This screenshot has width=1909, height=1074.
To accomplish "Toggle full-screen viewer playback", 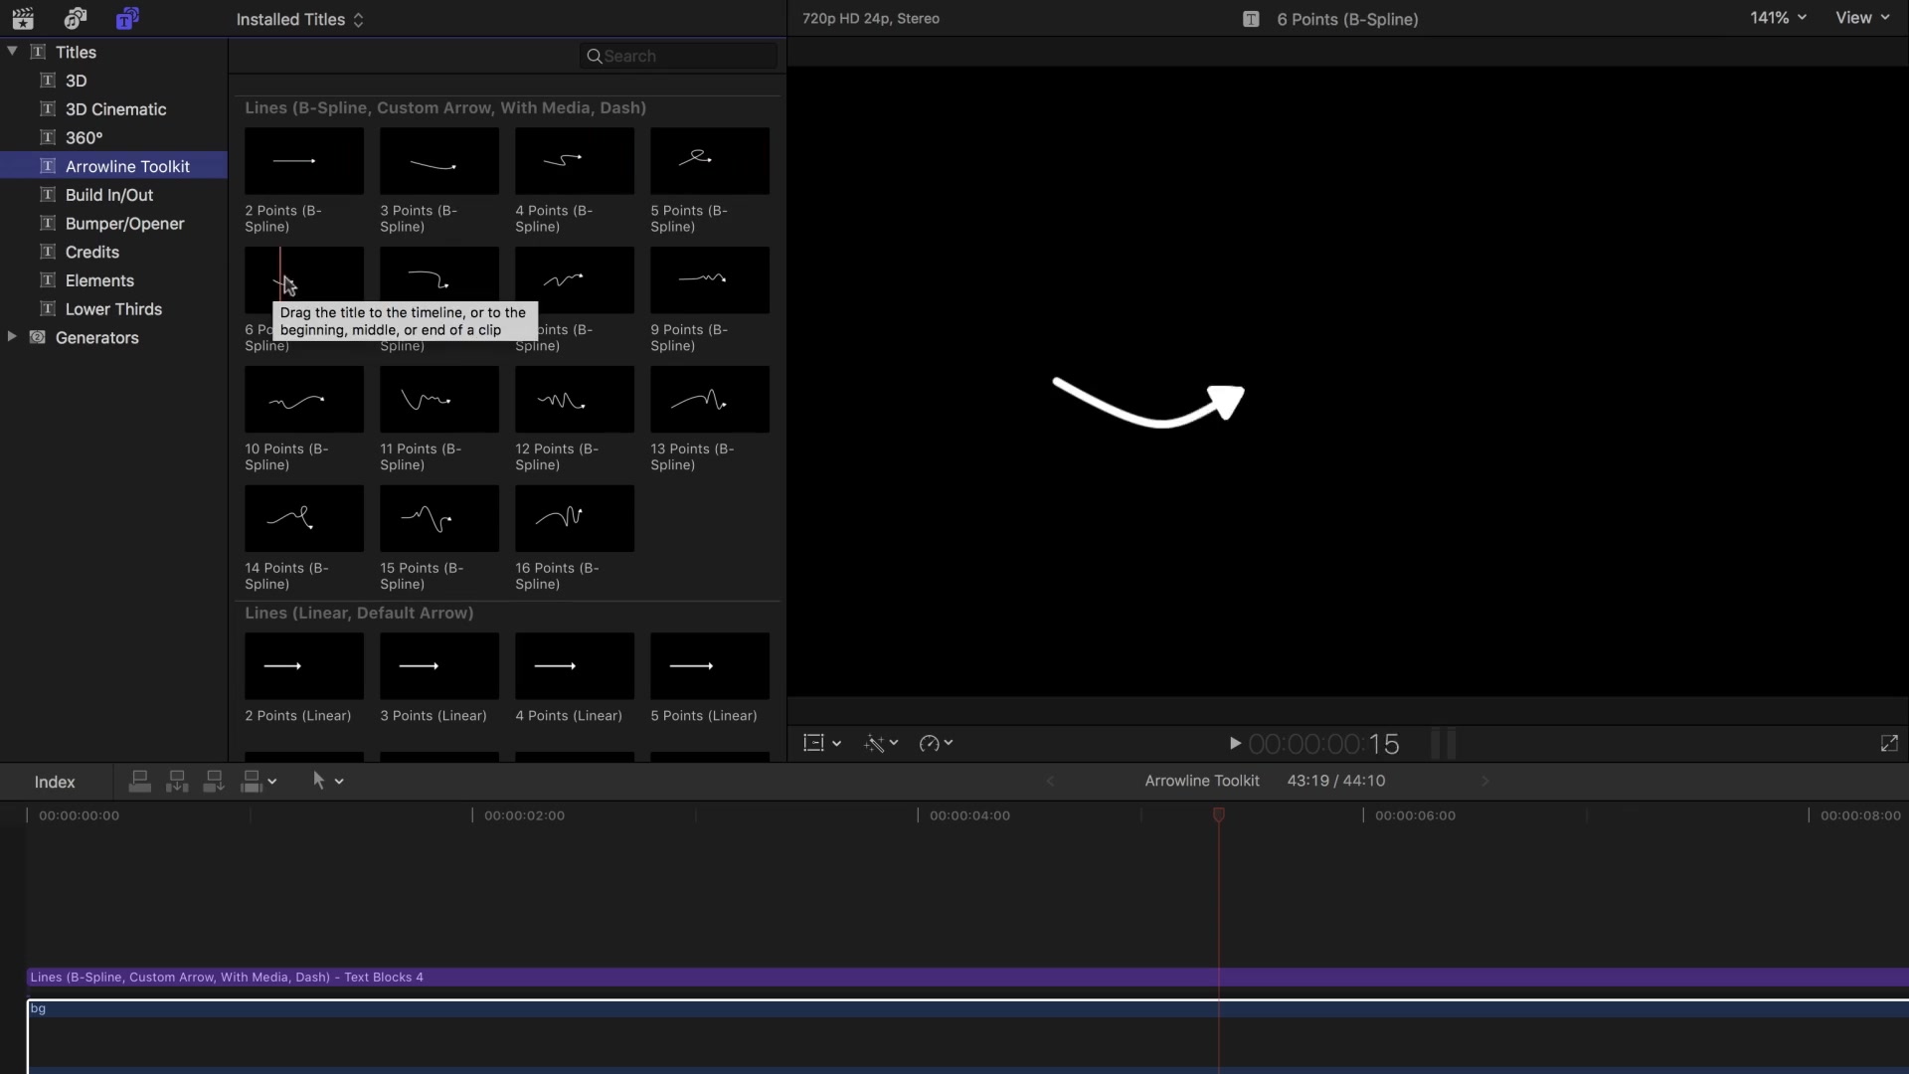I will 1889,743.
